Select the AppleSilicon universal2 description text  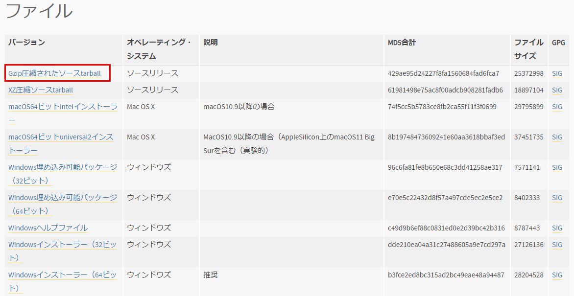coord(289,144)
